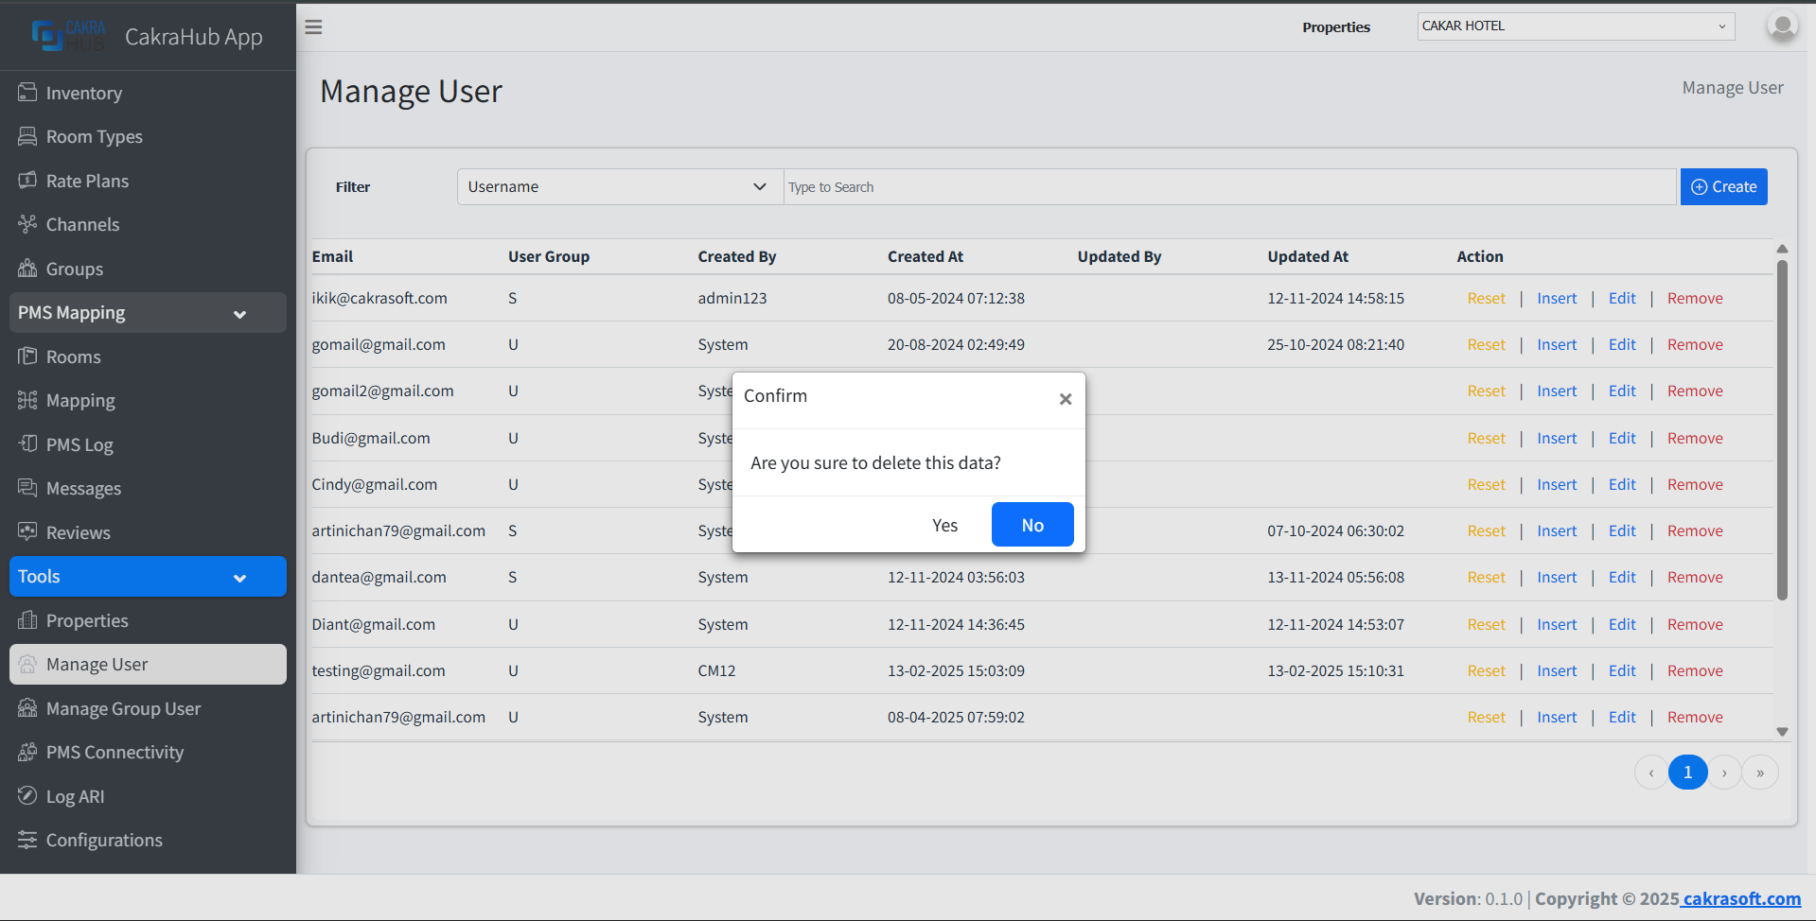Open the Reviews sidebar icon
This screenshot has height=921, width=1816.
pos(27,531)
